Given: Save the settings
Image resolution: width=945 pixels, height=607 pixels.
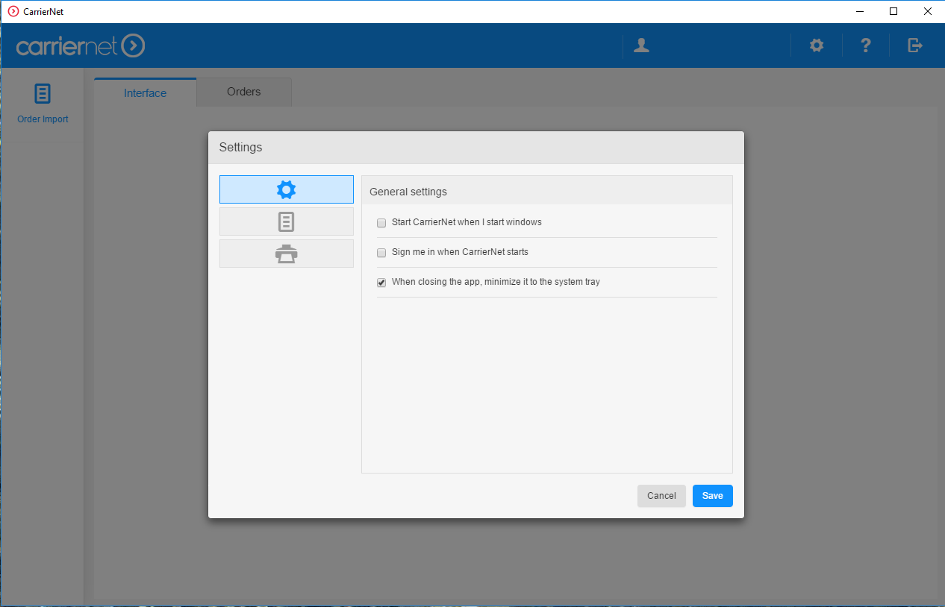Looking at the screenshot, I should pyautogui.click(x=713, y=496).
